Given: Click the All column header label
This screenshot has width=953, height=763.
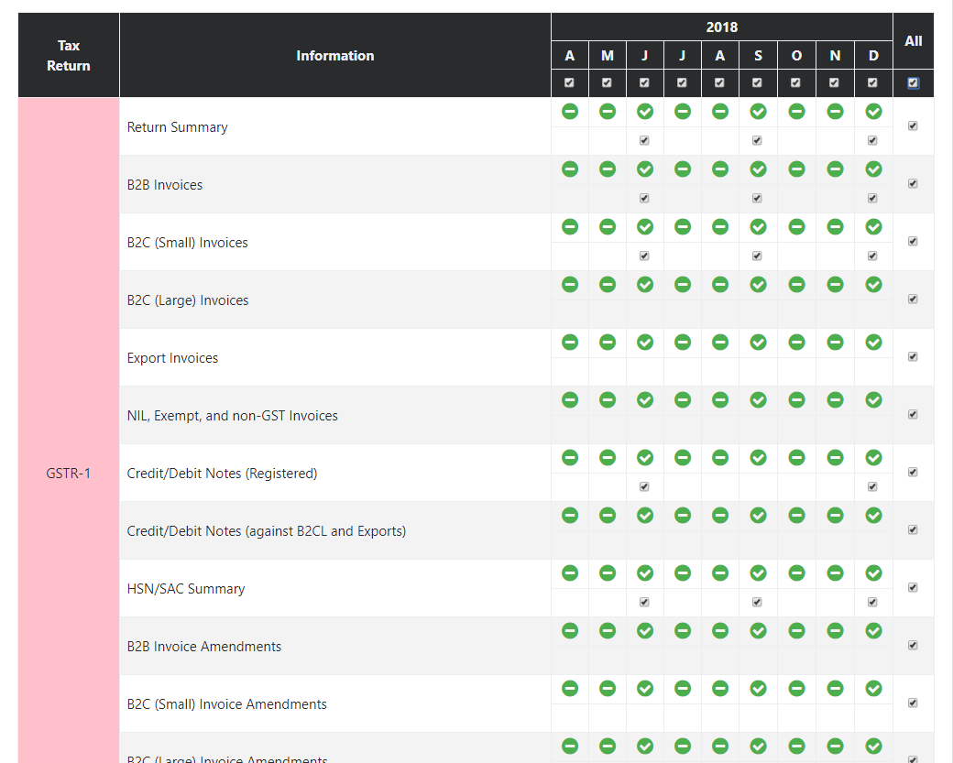Looking at the screenshot, I should point(913,41).
